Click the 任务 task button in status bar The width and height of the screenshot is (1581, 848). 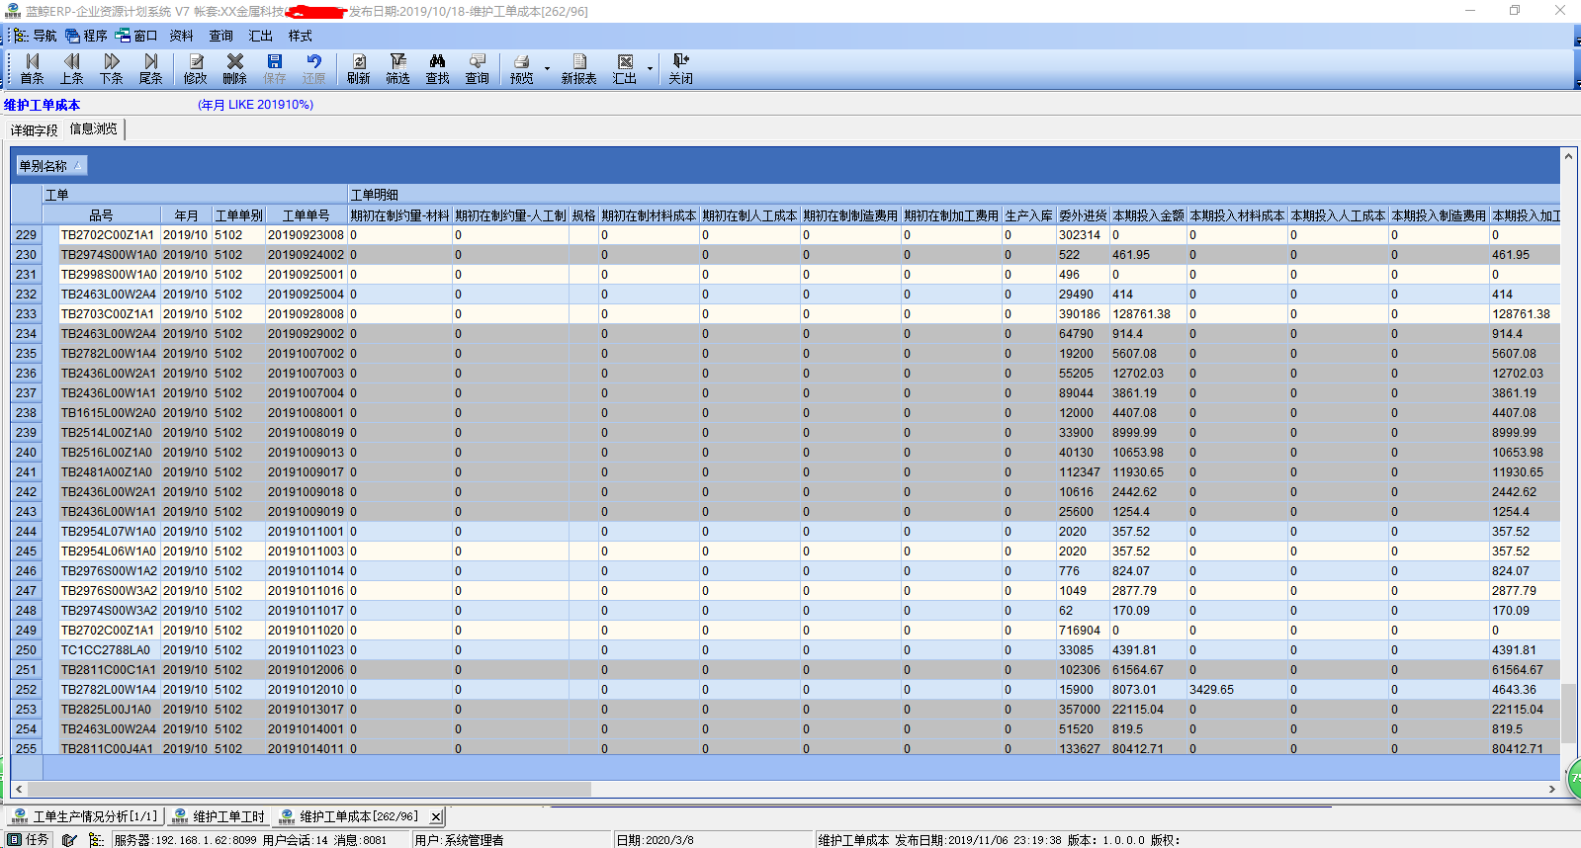[29, 839]
